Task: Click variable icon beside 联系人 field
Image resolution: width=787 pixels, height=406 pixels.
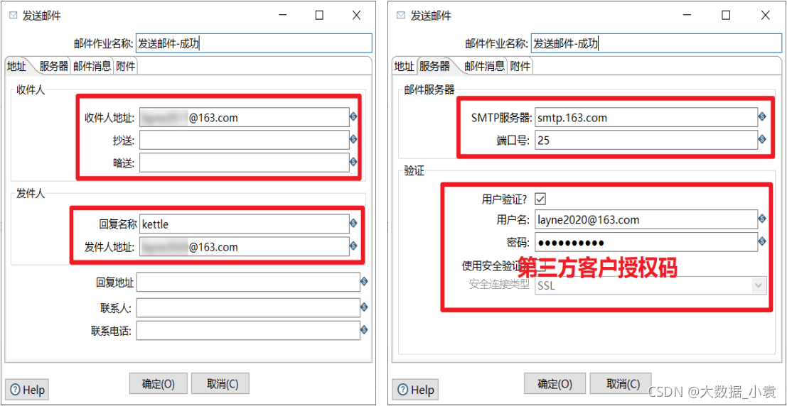Action: 364,307
